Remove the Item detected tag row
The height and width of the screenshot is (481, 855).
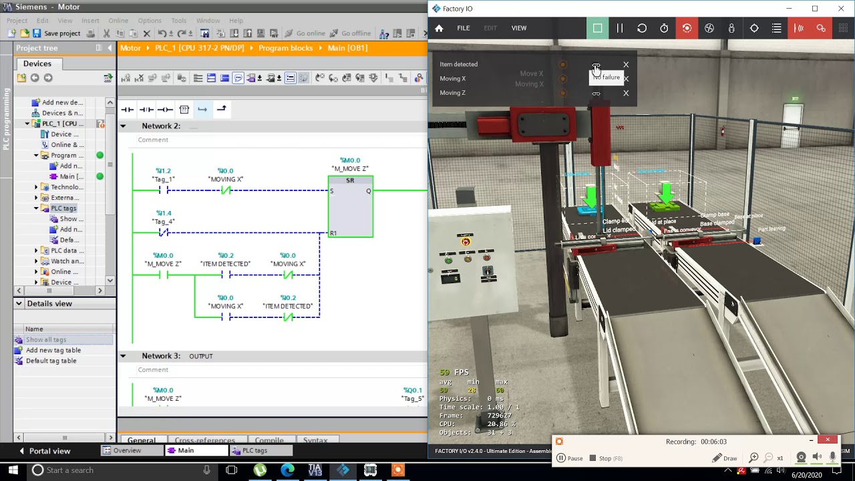click(x=626, y=65)
